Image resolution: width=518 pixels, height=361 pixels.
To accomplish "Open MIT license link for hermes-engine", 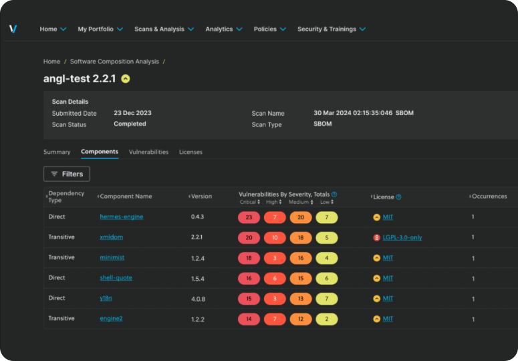I will [388, 217].
